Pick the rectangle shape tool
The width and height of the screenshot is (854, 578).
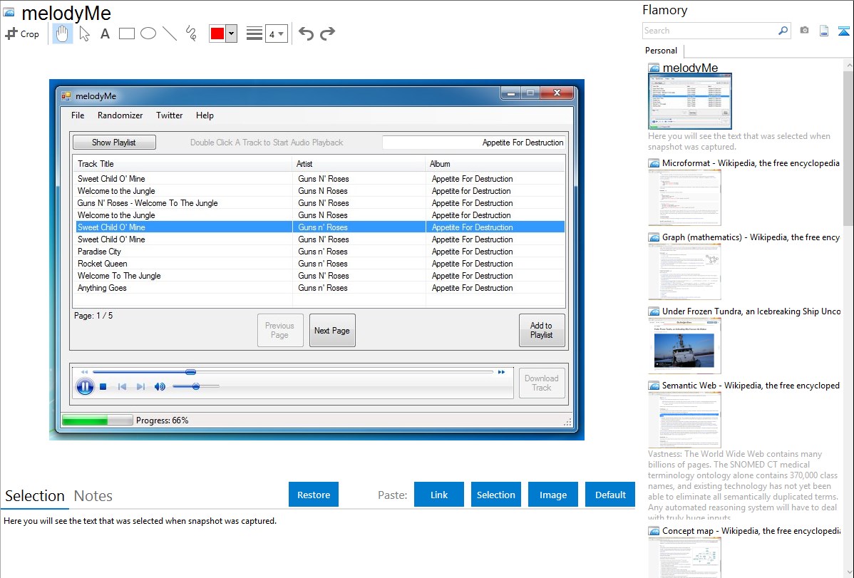pos(127,33)
